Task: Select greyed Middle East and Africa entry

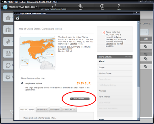Action: tap(114, 85)
